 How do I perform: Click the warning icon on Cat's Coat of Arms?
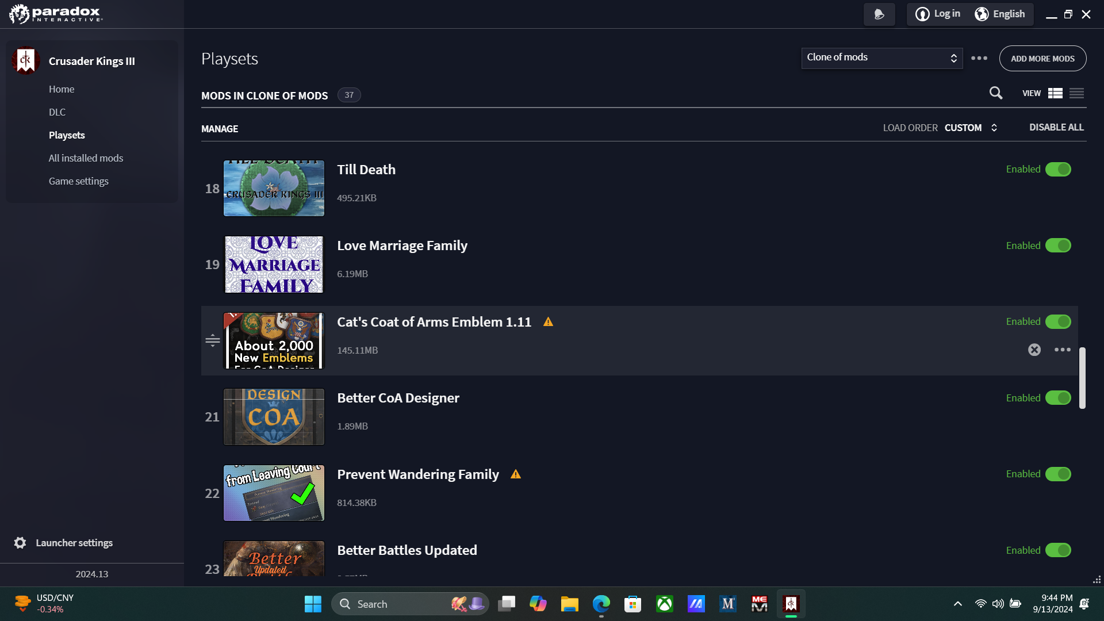pyautogui.click(x=548, y=321)
